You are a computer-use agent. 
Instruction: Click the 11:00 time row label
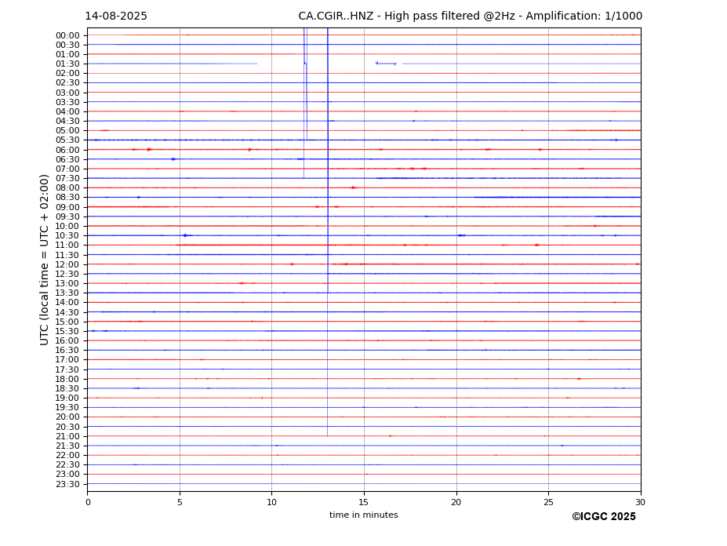point(67,245)
